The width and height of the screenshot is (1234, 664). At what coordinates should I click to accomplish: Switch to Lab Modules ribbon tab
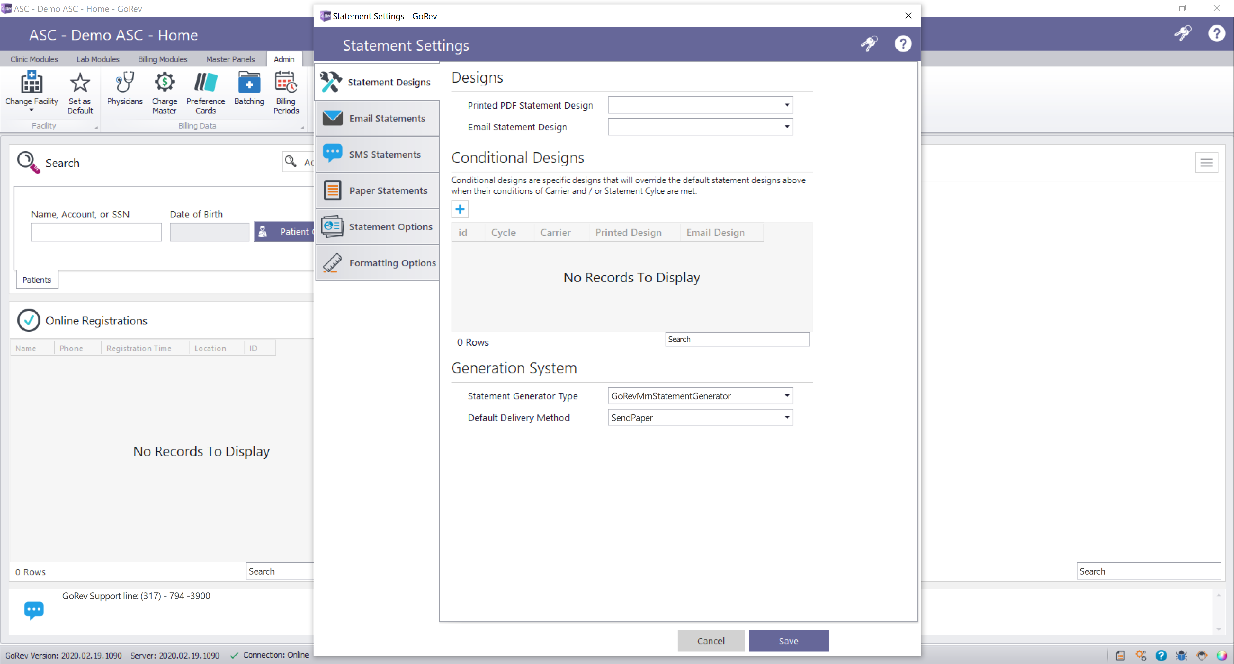tap(98, 59)
